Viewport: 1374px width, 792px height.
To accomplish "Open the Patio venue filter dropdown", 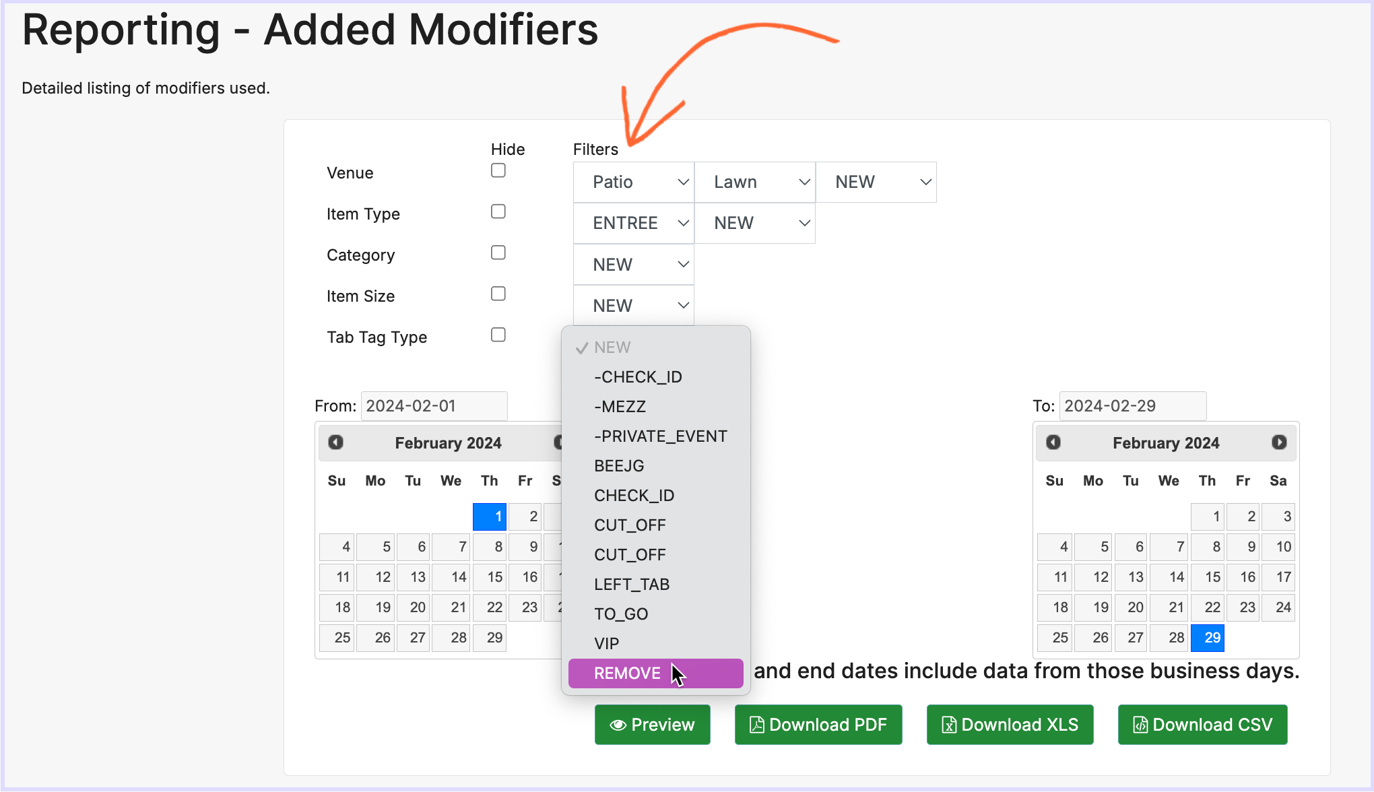I will 633,182.
